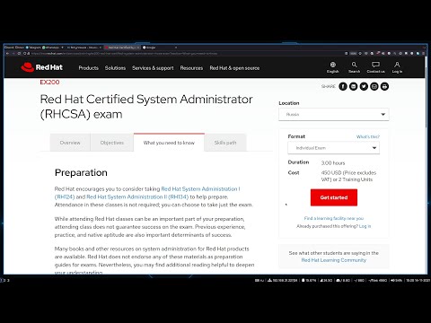Switch to the Objectives tab

coord(112,143)
